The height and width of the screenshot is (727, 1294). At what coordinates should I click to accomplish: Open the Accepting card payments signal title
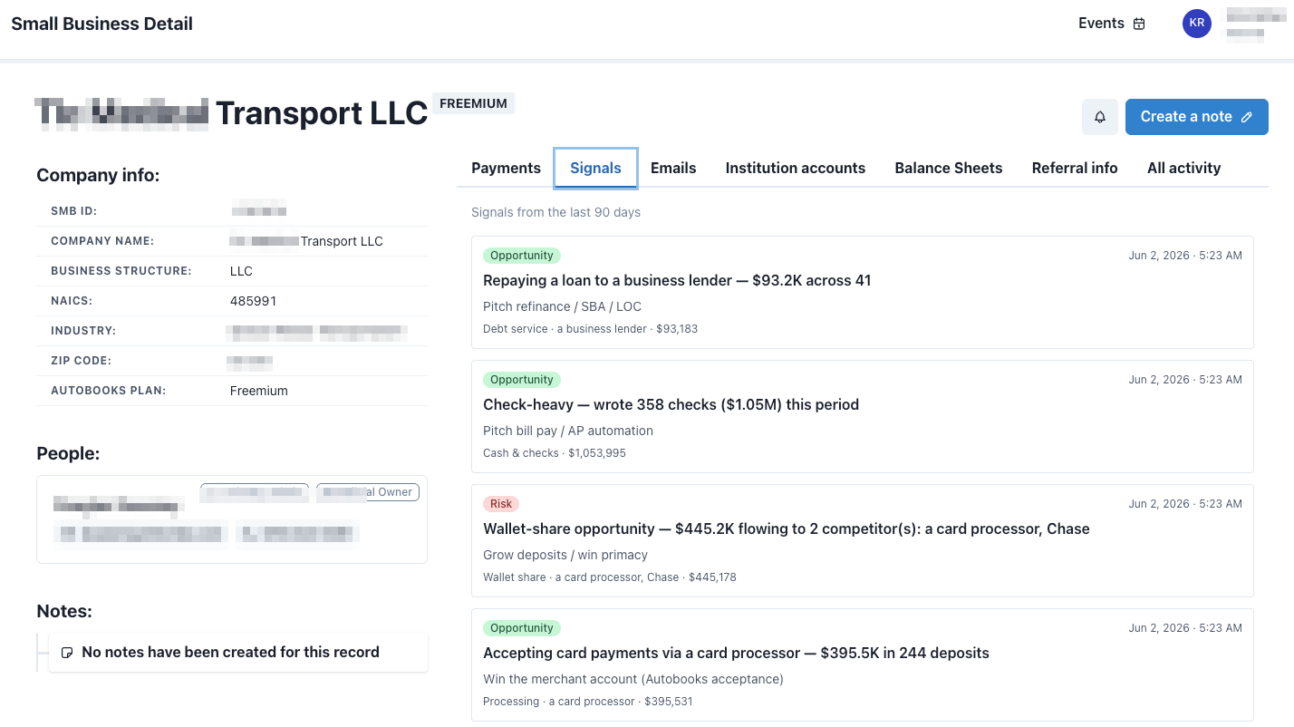pyautogui.click(x=736, y=653)
